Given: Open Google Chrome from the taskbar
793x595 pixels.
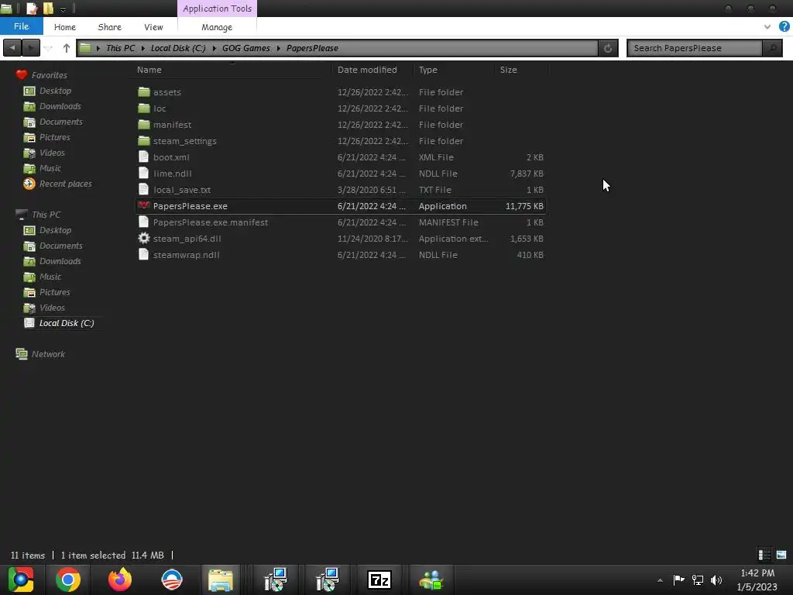Looking at the screenshot, I should 68,580.
